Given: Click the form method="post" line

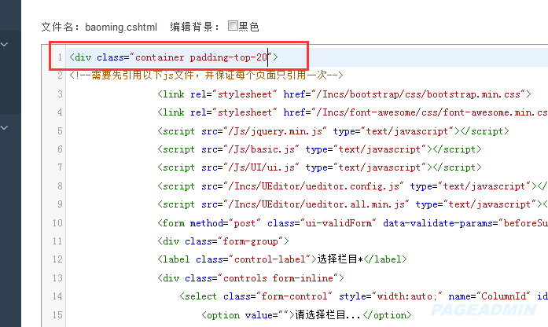Looking at the screenshot, I should pos(353,223).
